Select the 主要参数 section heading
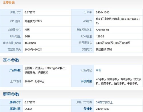The image size is (143, 112). click(x=9, y=3)
